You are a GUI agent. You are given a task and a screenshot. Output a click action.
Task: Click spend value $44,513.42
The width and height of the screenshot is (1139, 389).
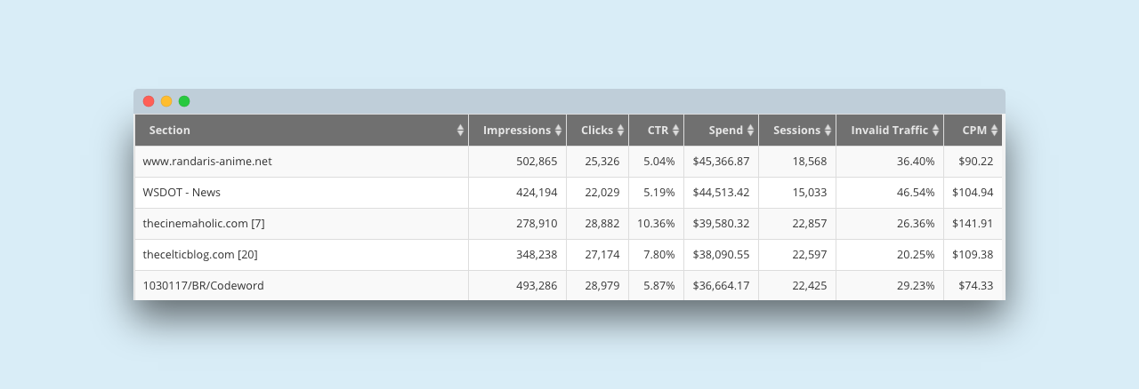(x=722, y=193)
